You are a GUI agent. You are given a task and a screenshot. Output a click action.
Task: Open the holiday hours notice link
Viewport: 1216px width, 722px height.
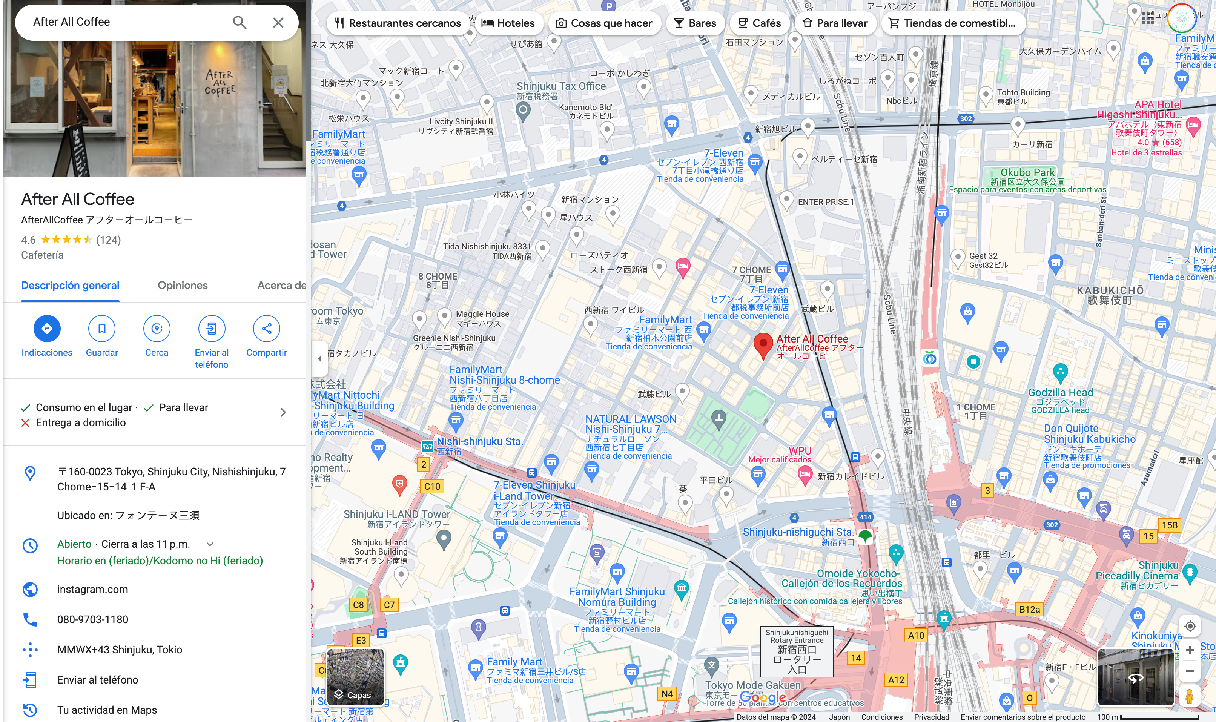tap(160, 561)
